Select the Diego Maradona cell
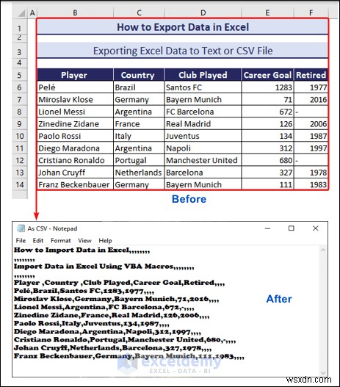This screenshot has height=387, width=340. coord(75,148)
